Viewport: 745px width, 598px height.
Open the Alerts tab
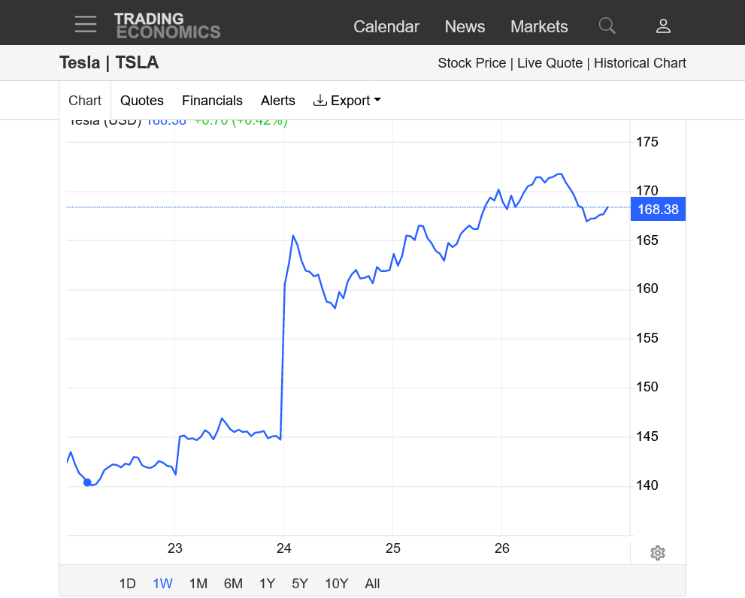[x=278, y=101]
